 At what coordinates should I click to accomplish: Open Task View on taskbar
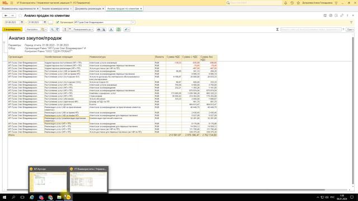[x=22, y=197]
